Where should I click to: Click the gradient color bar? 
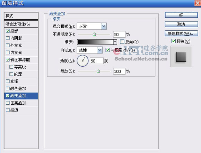(95, 42)
